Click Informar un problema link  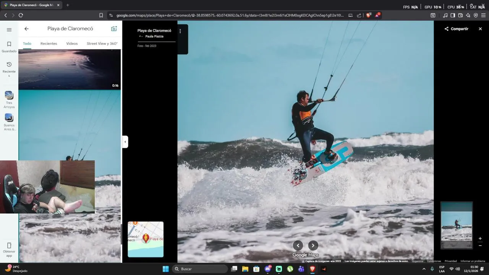click(x=473, y=261)
